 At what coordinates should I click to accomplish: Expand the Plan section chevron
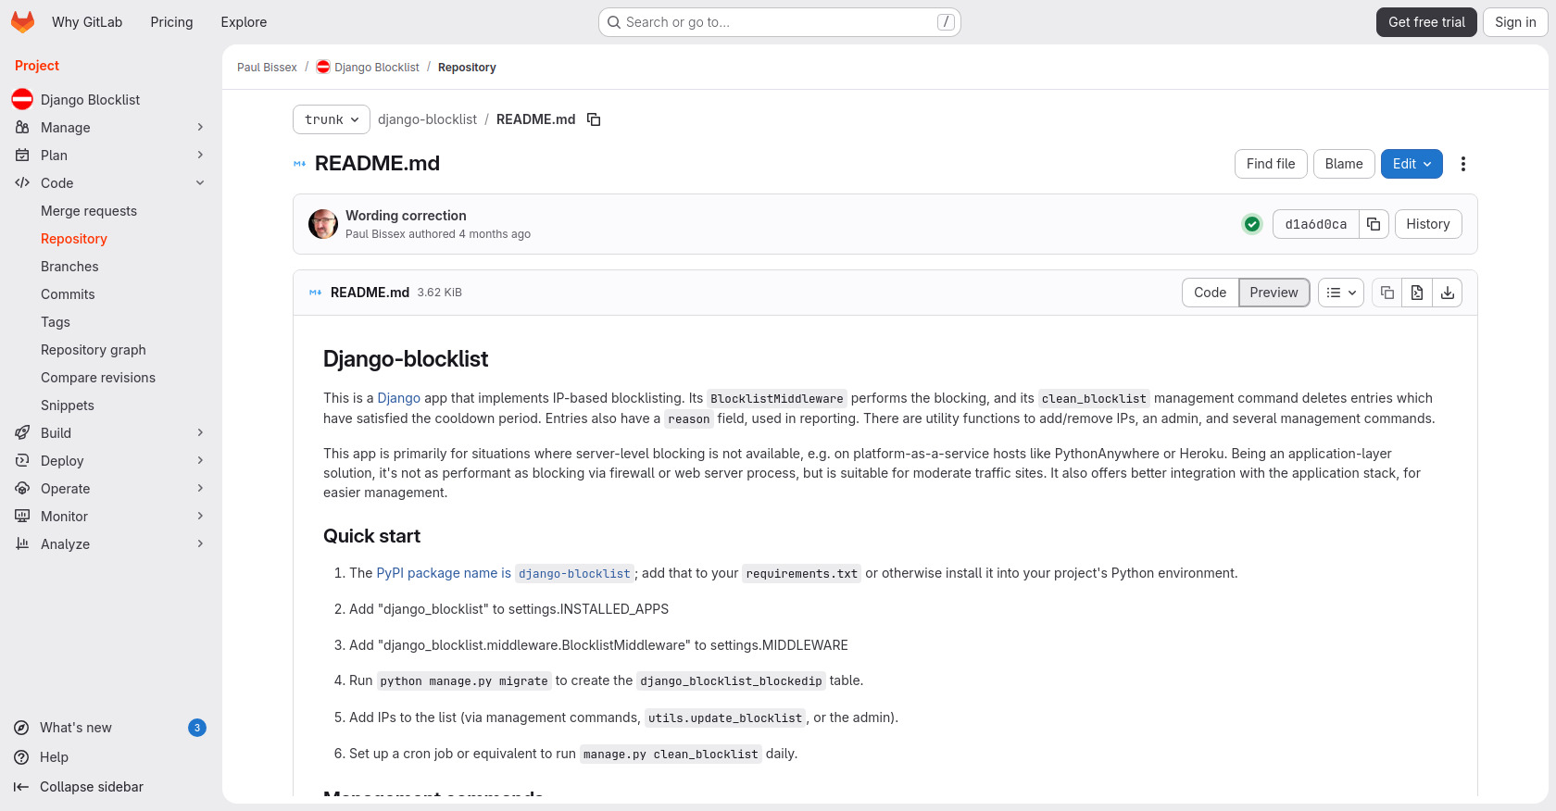coord(200,155)
